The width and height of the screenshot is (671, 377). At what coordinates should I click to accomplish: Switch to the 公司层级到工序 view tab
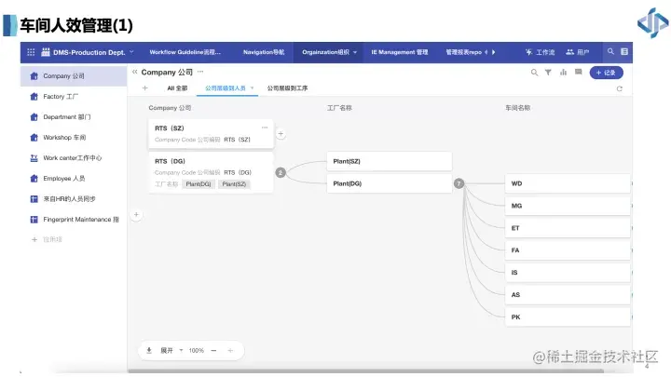coord(287,88)
